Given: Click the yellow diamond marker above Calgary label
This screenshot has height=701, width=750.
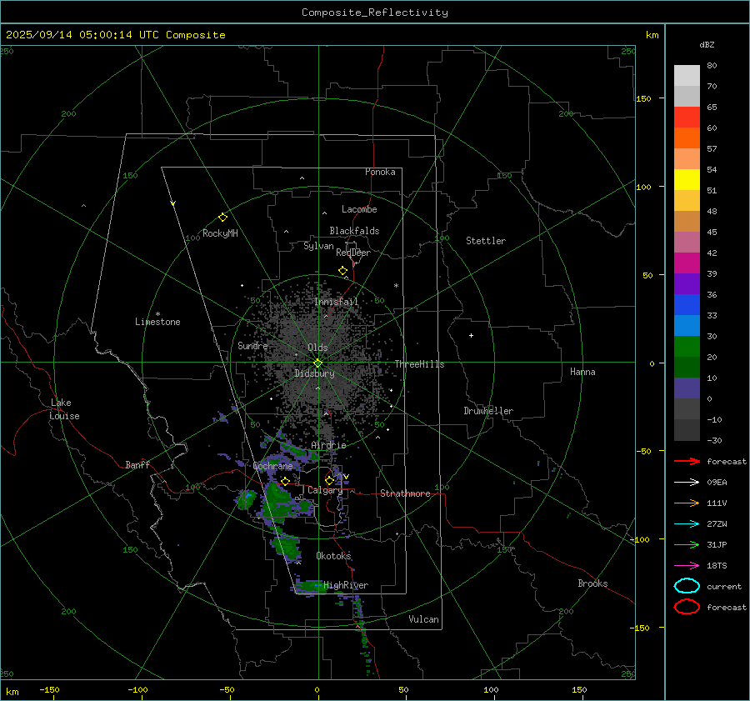Looking at the screenshot, I should point(329,480).
